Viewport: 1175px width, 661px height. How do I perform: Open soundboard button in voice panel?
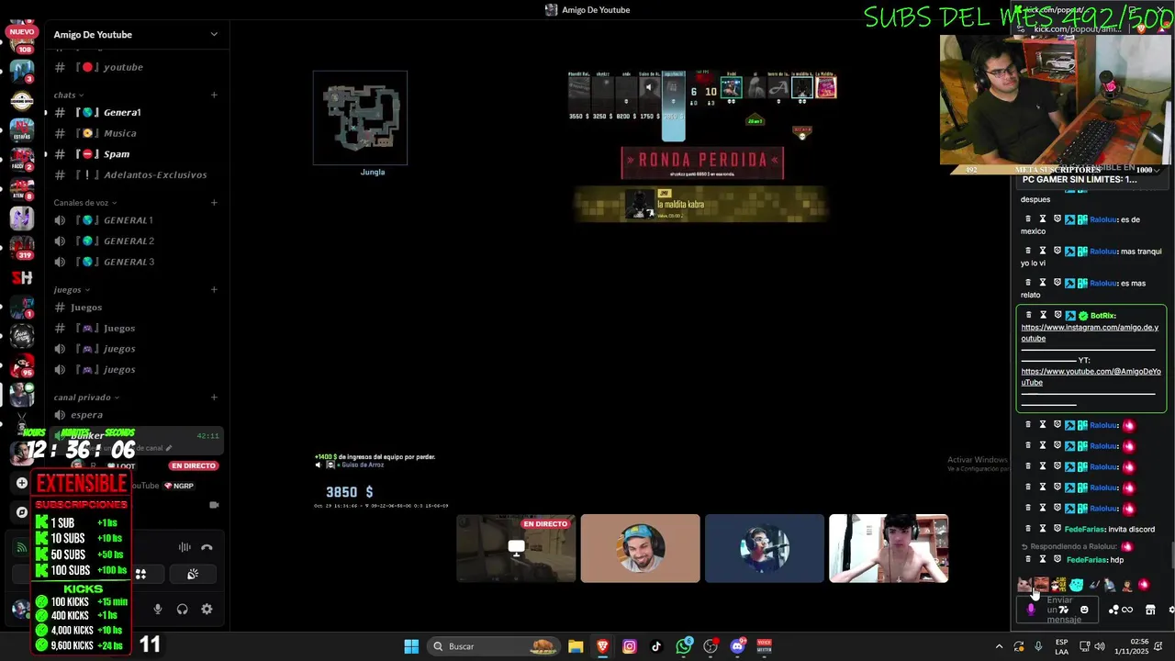tap(193, 574)
